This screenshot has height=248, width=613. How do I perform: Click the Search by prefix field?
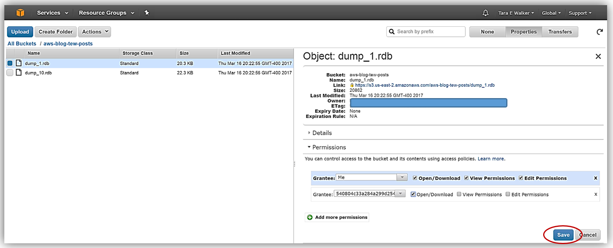point(430,32)
